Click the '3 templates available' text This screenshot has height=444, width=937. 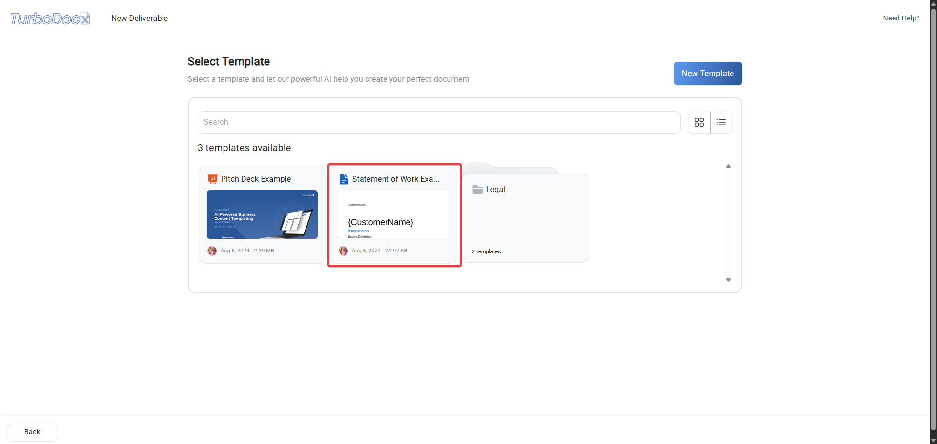(244, 148)
